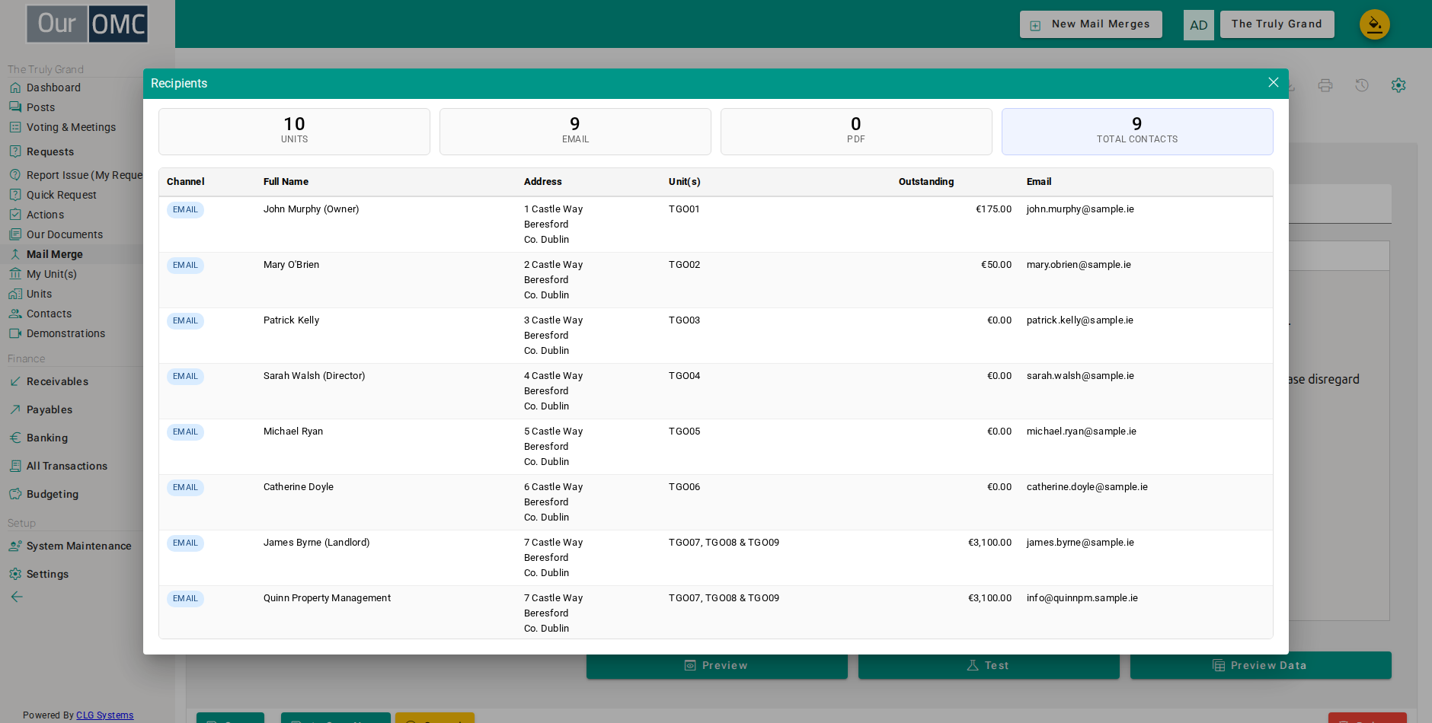Viewport: 1432px width, 723px height.
Task: Click the Banking euro icon
Action: pos(15,438)
